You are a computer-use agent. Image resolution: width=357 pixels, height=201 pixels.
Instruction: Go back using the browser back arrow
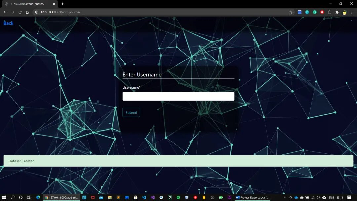click(x=5, y=12)
